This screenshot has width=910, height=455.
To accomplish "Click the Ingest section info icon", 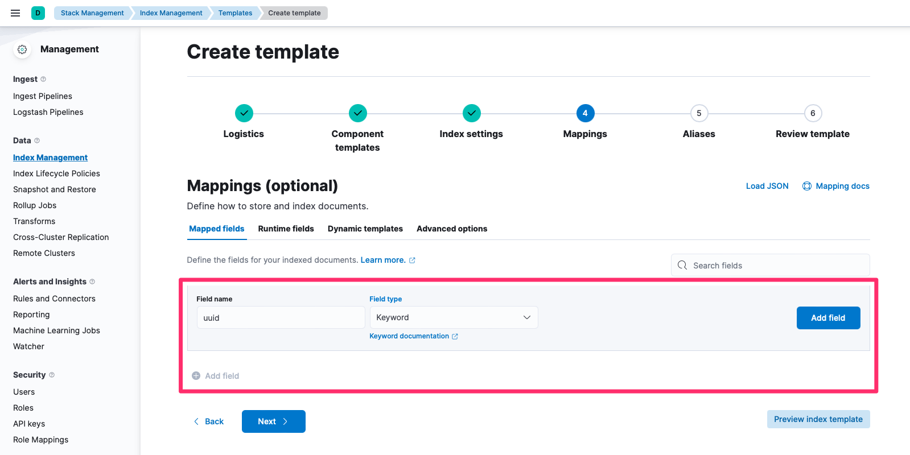I will click(x=43, y=79).
